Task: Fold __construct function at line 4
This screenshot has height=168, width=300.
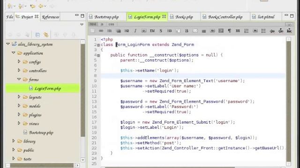Action: tap(98, 56)
